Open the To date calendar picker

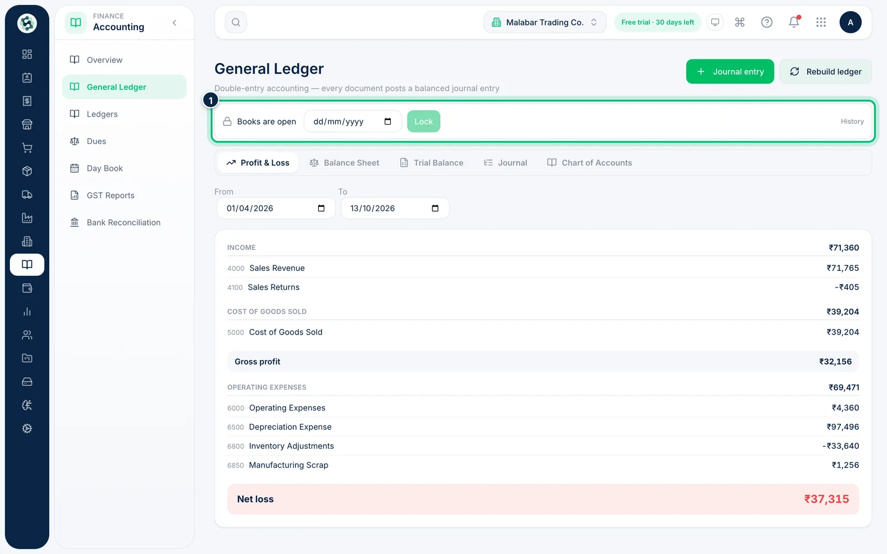(x=435, y=208)
